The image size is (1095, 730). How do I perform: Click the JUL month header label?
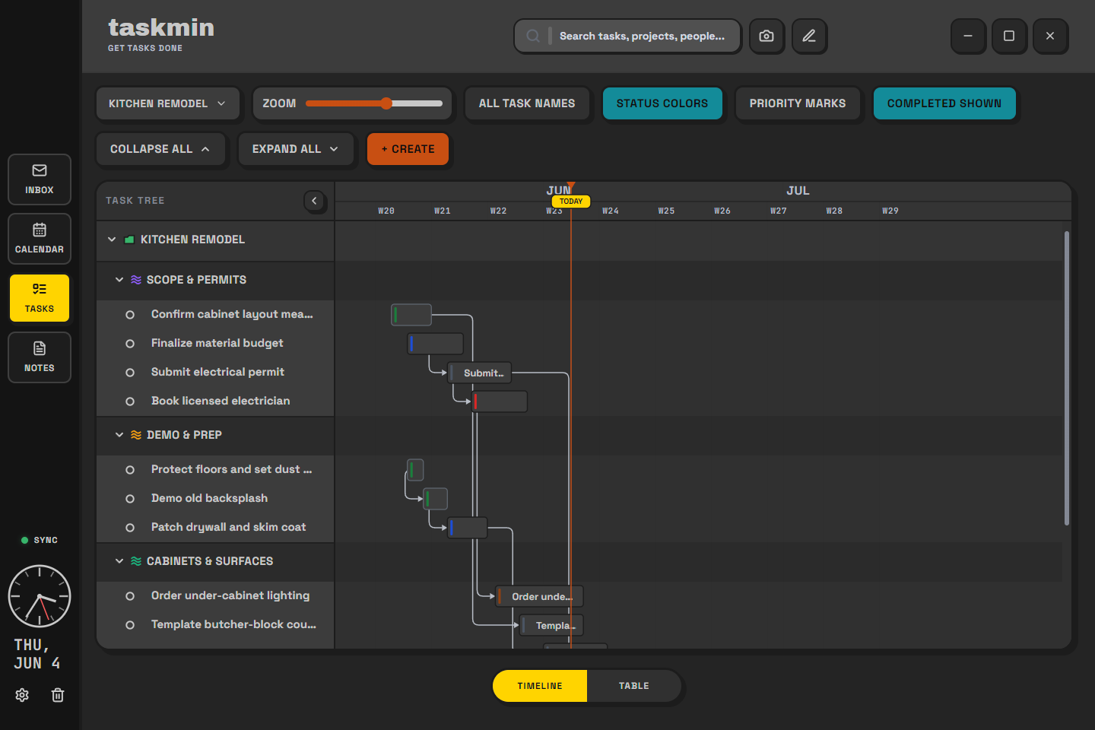(798, 191)
